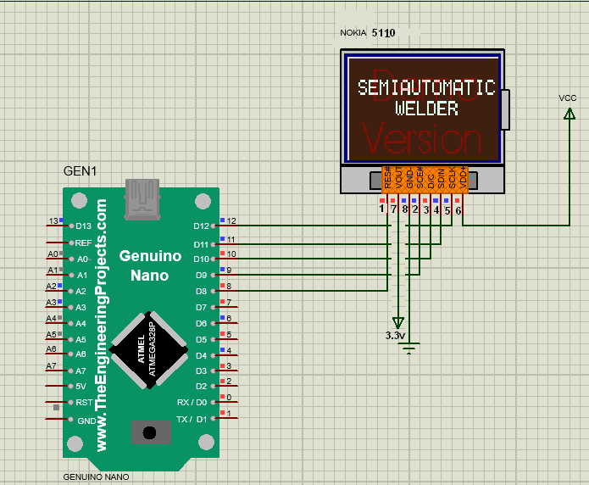Select the VCC power terminal arrow

[x=570, y=114]
